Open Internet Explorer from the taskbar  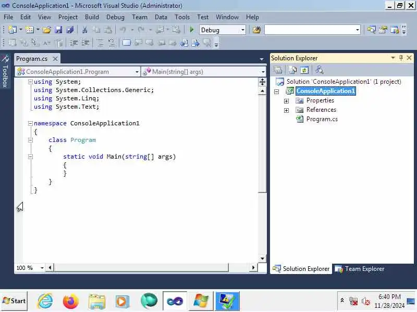click(x=45, y=302)
